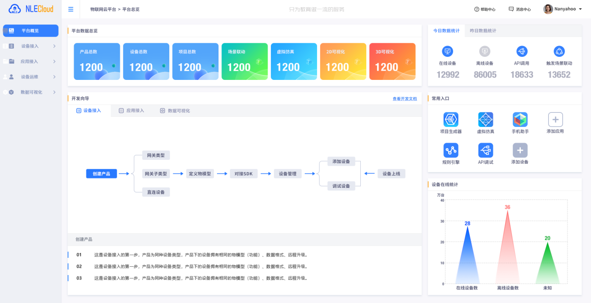591x303 pixels.
Task: Click the Nanyahoo user avatar
Action: [x=548, y=9]
